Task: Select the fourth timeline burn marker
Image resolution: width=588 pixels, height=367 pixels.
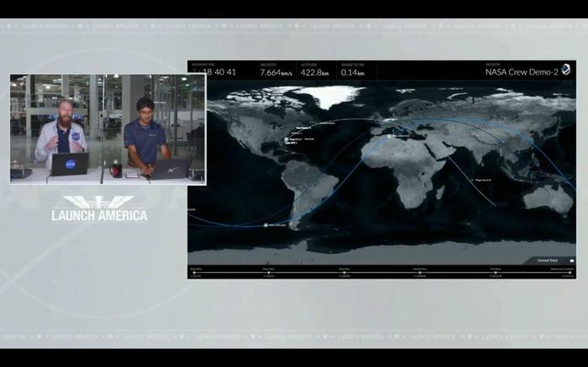Action: coord(417,273)
